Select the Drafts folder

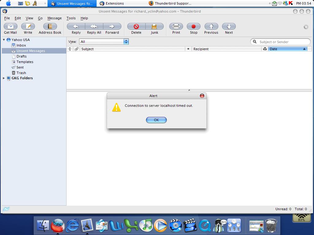pyautogui.click(x=21, y=56)
